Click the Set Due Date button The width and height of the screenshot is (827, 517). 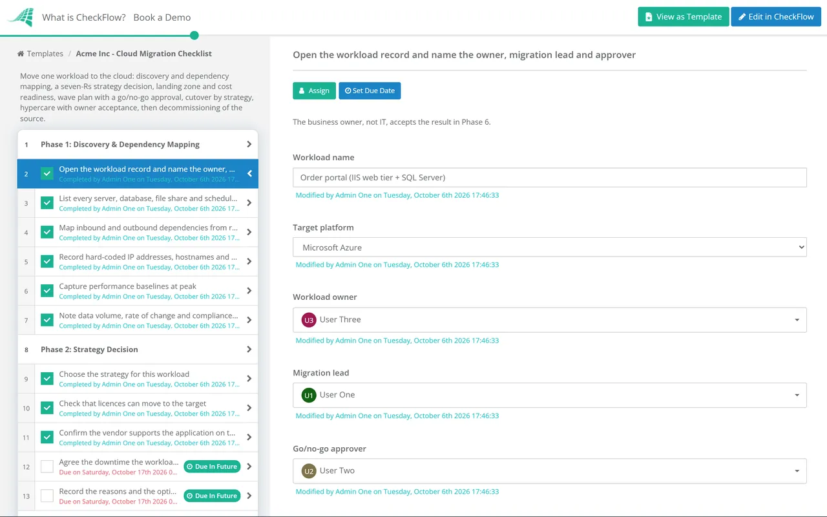click(370, 90)
